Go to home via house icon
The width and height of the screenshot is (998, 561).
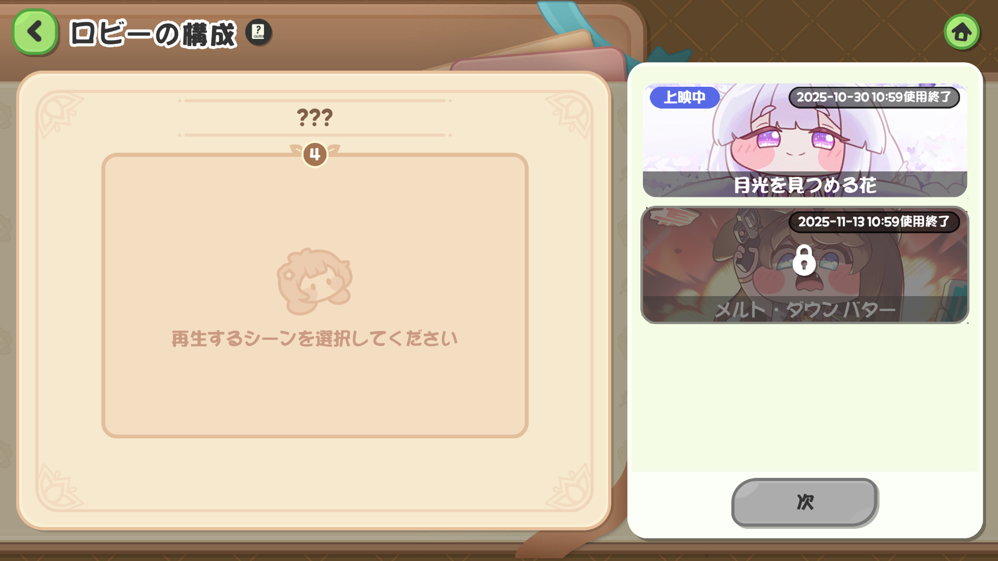point(962,32)
